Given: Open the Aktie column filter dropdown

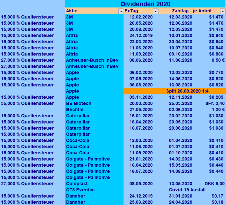Looking at the screenshot, I should tap(121, 11).
